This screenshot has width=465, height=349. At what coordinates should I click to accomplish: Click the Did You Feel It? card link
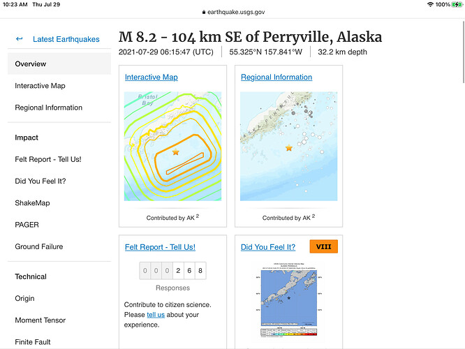click(x=268, y=247)
